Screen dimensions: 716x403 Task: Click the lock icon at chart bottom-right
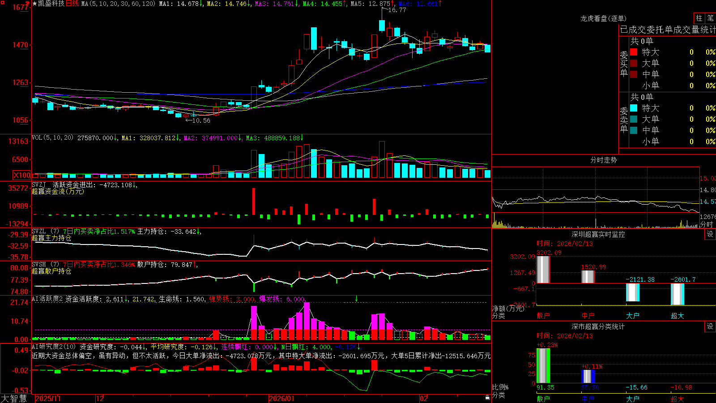coord(487,398)
